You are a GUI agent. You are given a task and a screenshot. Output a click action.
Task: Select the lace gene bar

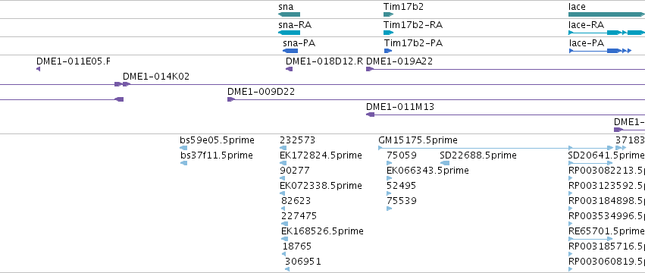607,14
